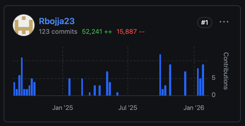This screenshot has width=245, height=126.
Task: Click the Jan '26 x-axis label
Action: click(194, 108)
